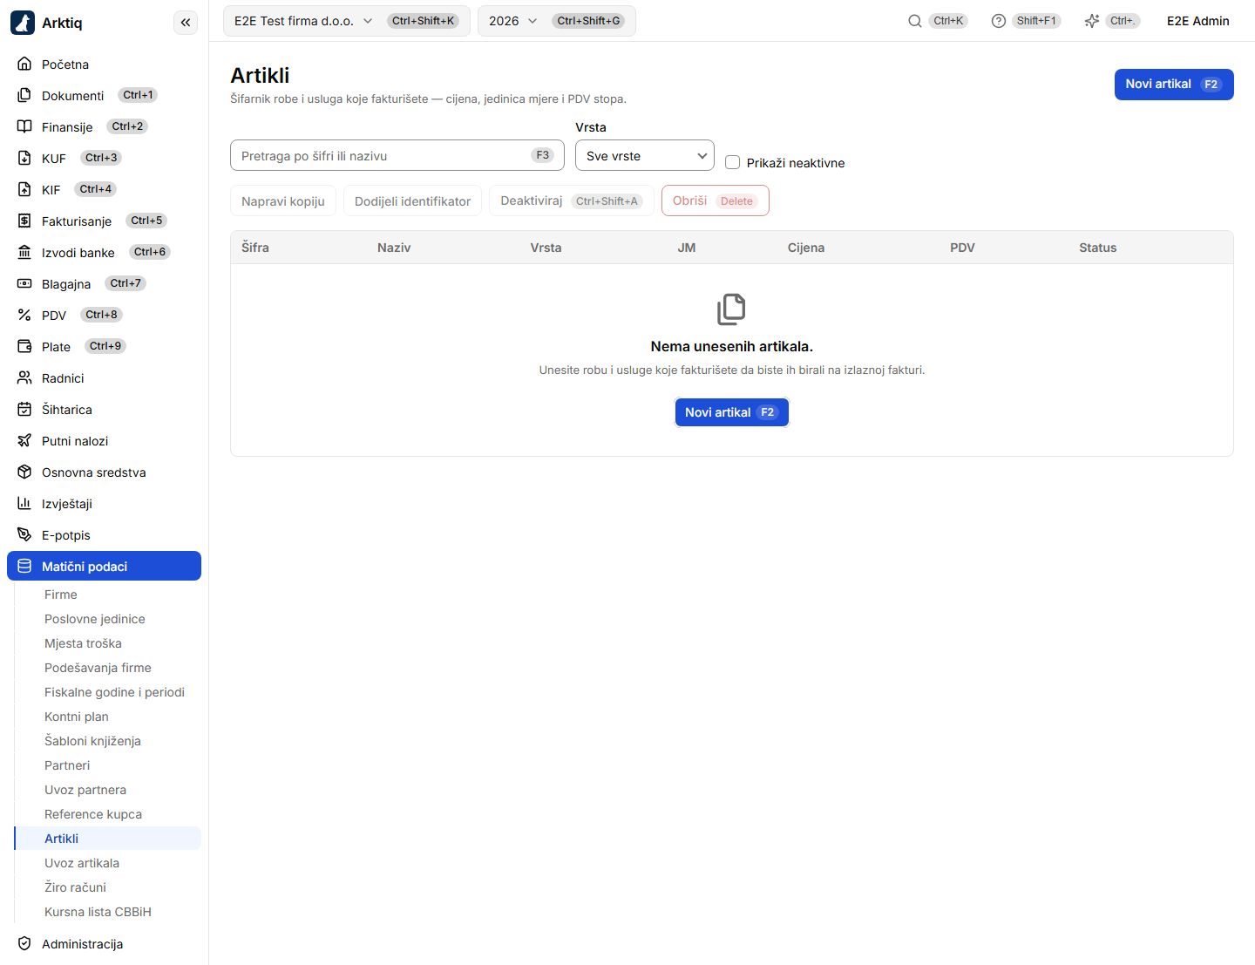Open Radnici in sidebar
Screen dimensions: 1255x965
coord(104,377)
